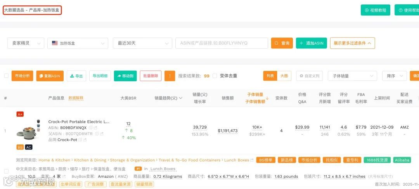
Task: Open the three-dot more actions button
Action: coord(170,76)
